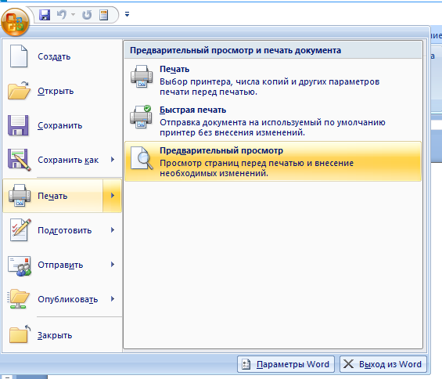Open the Customize Quick Access Toolbar dropdown

coord(128,14)
